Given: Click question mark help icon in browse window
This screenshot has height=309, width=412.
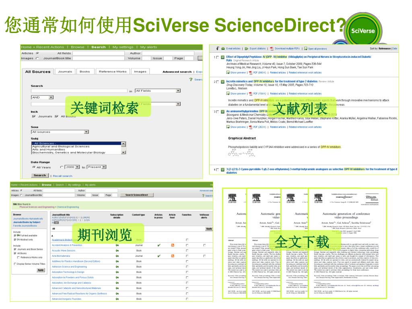Looking at the screenshot, I should pos(203,196).
